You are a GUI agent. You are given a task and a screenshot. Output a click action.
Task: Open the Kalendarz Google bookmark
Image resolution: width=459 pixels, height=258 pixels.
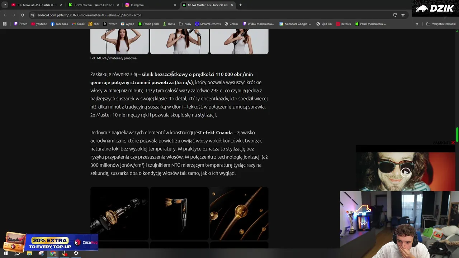[x=296, y=24]
